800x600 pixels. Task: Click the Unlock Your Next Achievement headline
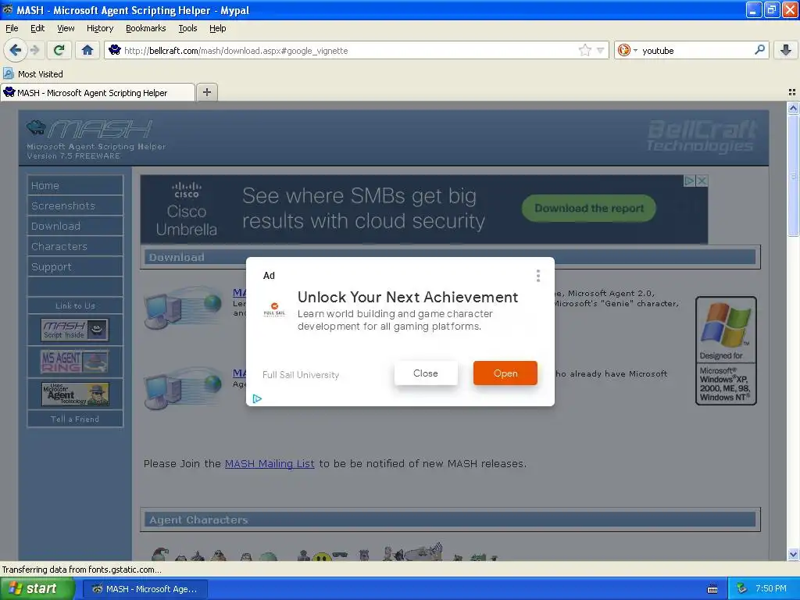(408, 297)
